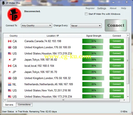
Task: Click the Trial Mode remaining time status
Action: [x=29, y=112]
